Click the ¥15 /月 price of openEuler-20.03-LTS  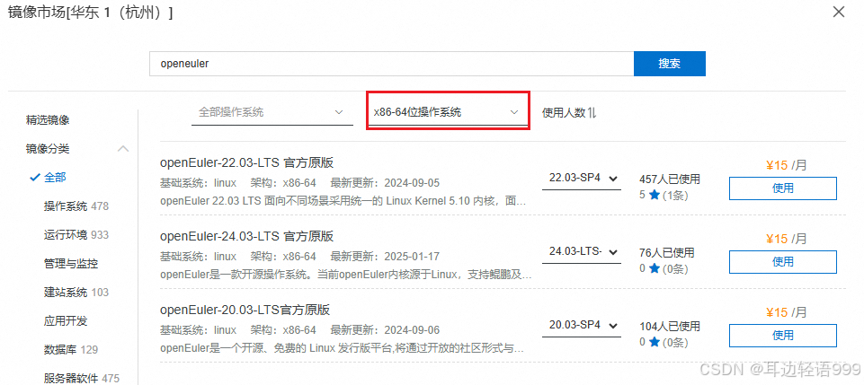pos(786,312)
